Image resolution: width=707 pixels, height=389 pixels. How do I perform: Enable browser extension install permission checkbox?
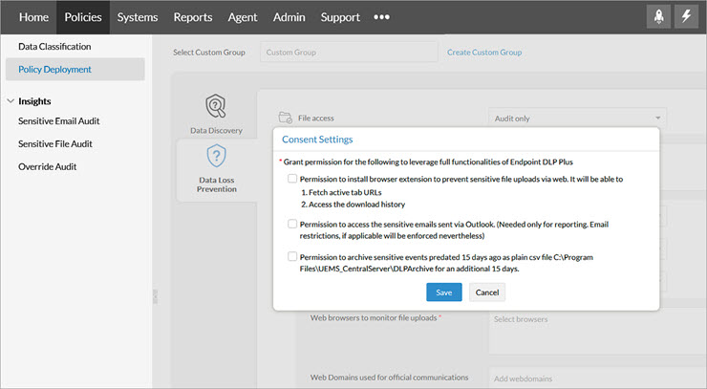click(291, 179)
